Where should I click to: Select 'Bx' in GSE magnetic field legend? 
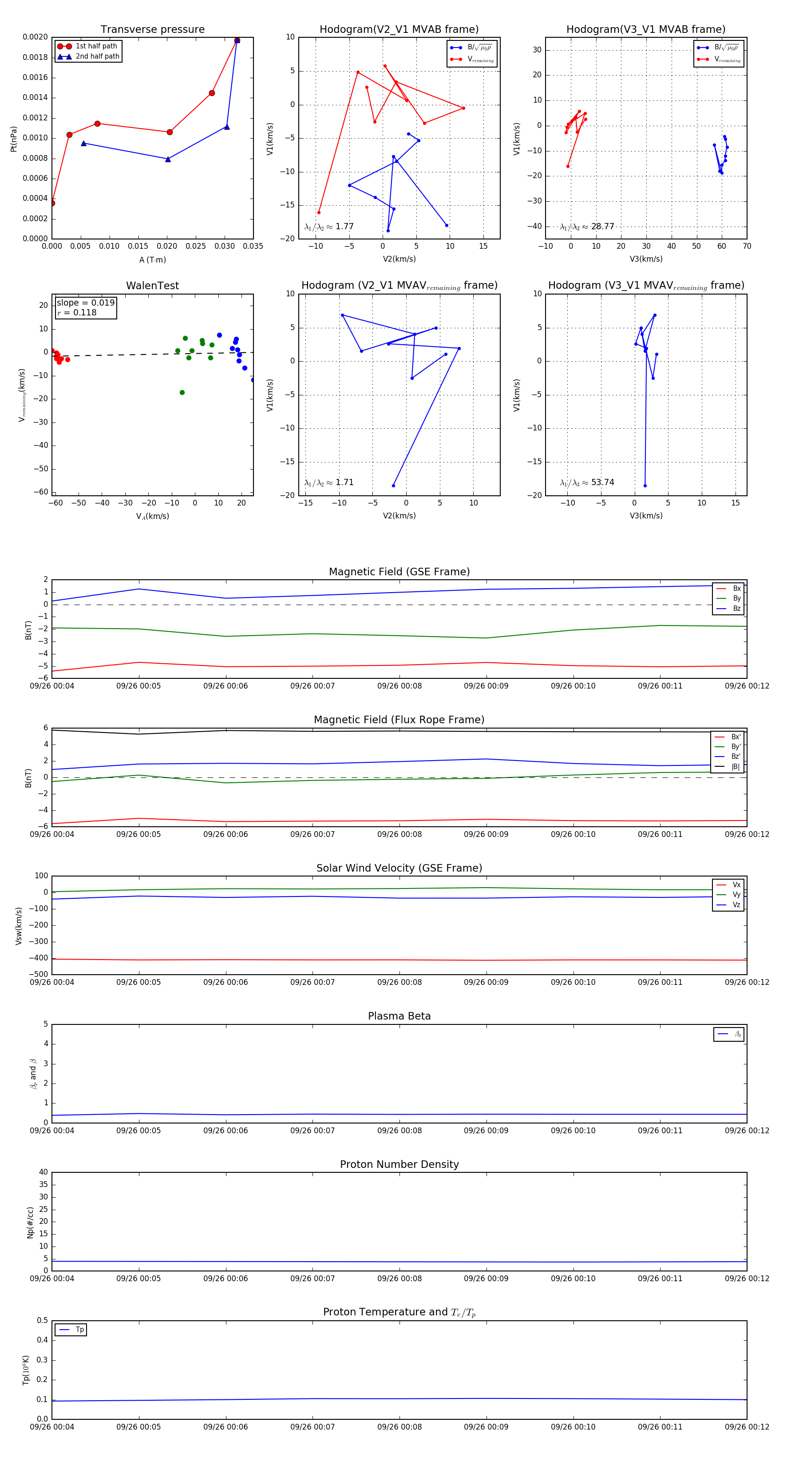tap(728, 589)
